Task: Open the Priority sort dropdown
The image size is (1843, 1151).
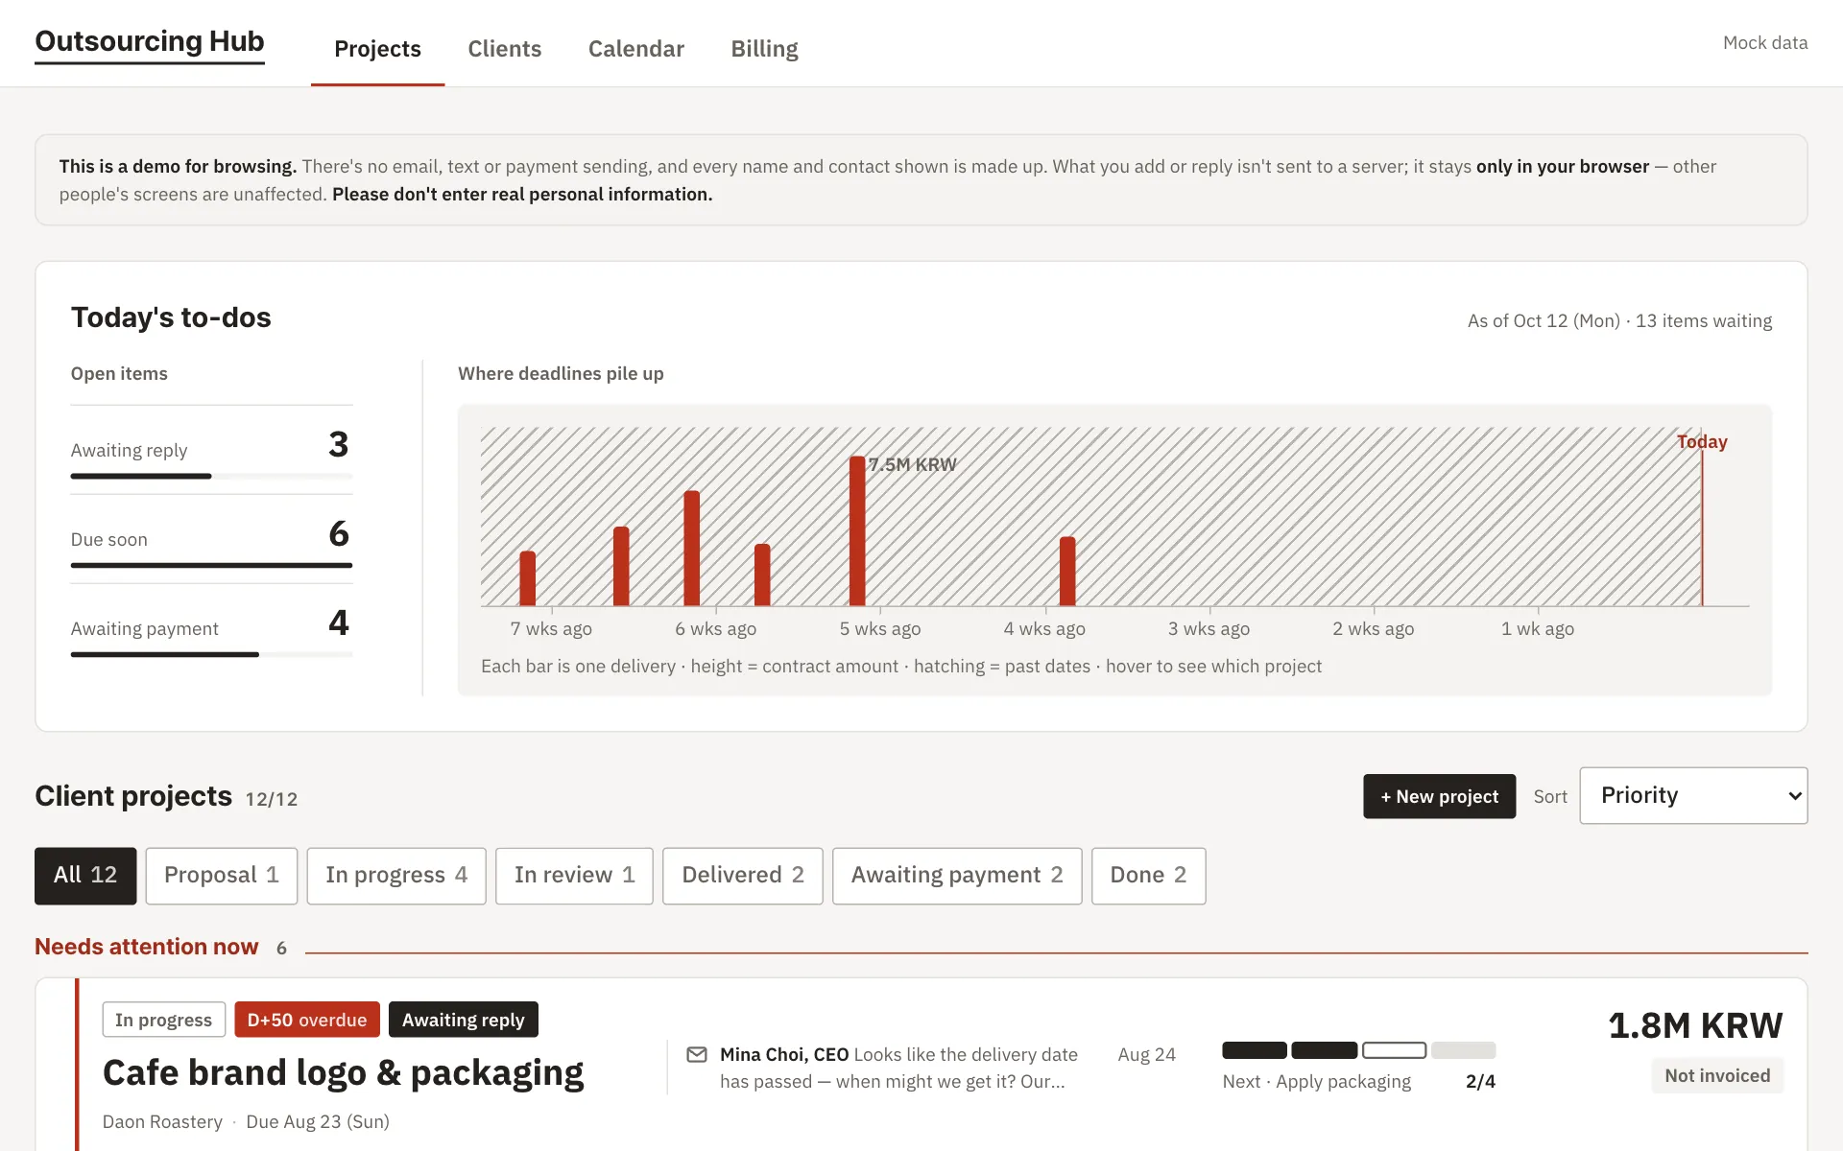Action: (x=1693, y=795)
